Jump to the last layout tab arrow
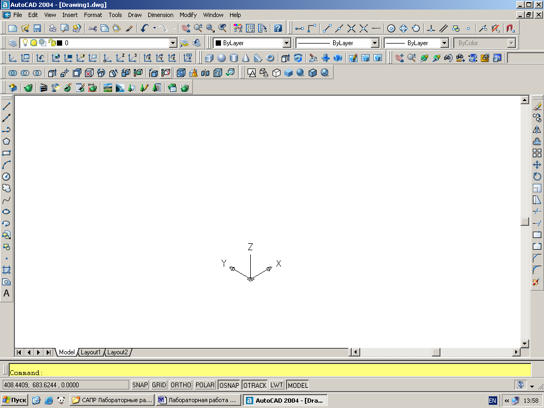Viewport: 544px width, 408px height. (48, 352)
